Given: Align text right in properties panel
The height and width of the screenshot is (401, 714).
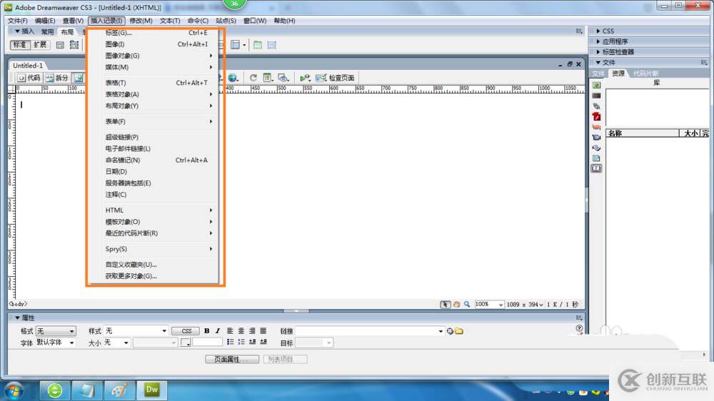Looking at the screenshot, I should pyautogui.click(x=252, y=331).
